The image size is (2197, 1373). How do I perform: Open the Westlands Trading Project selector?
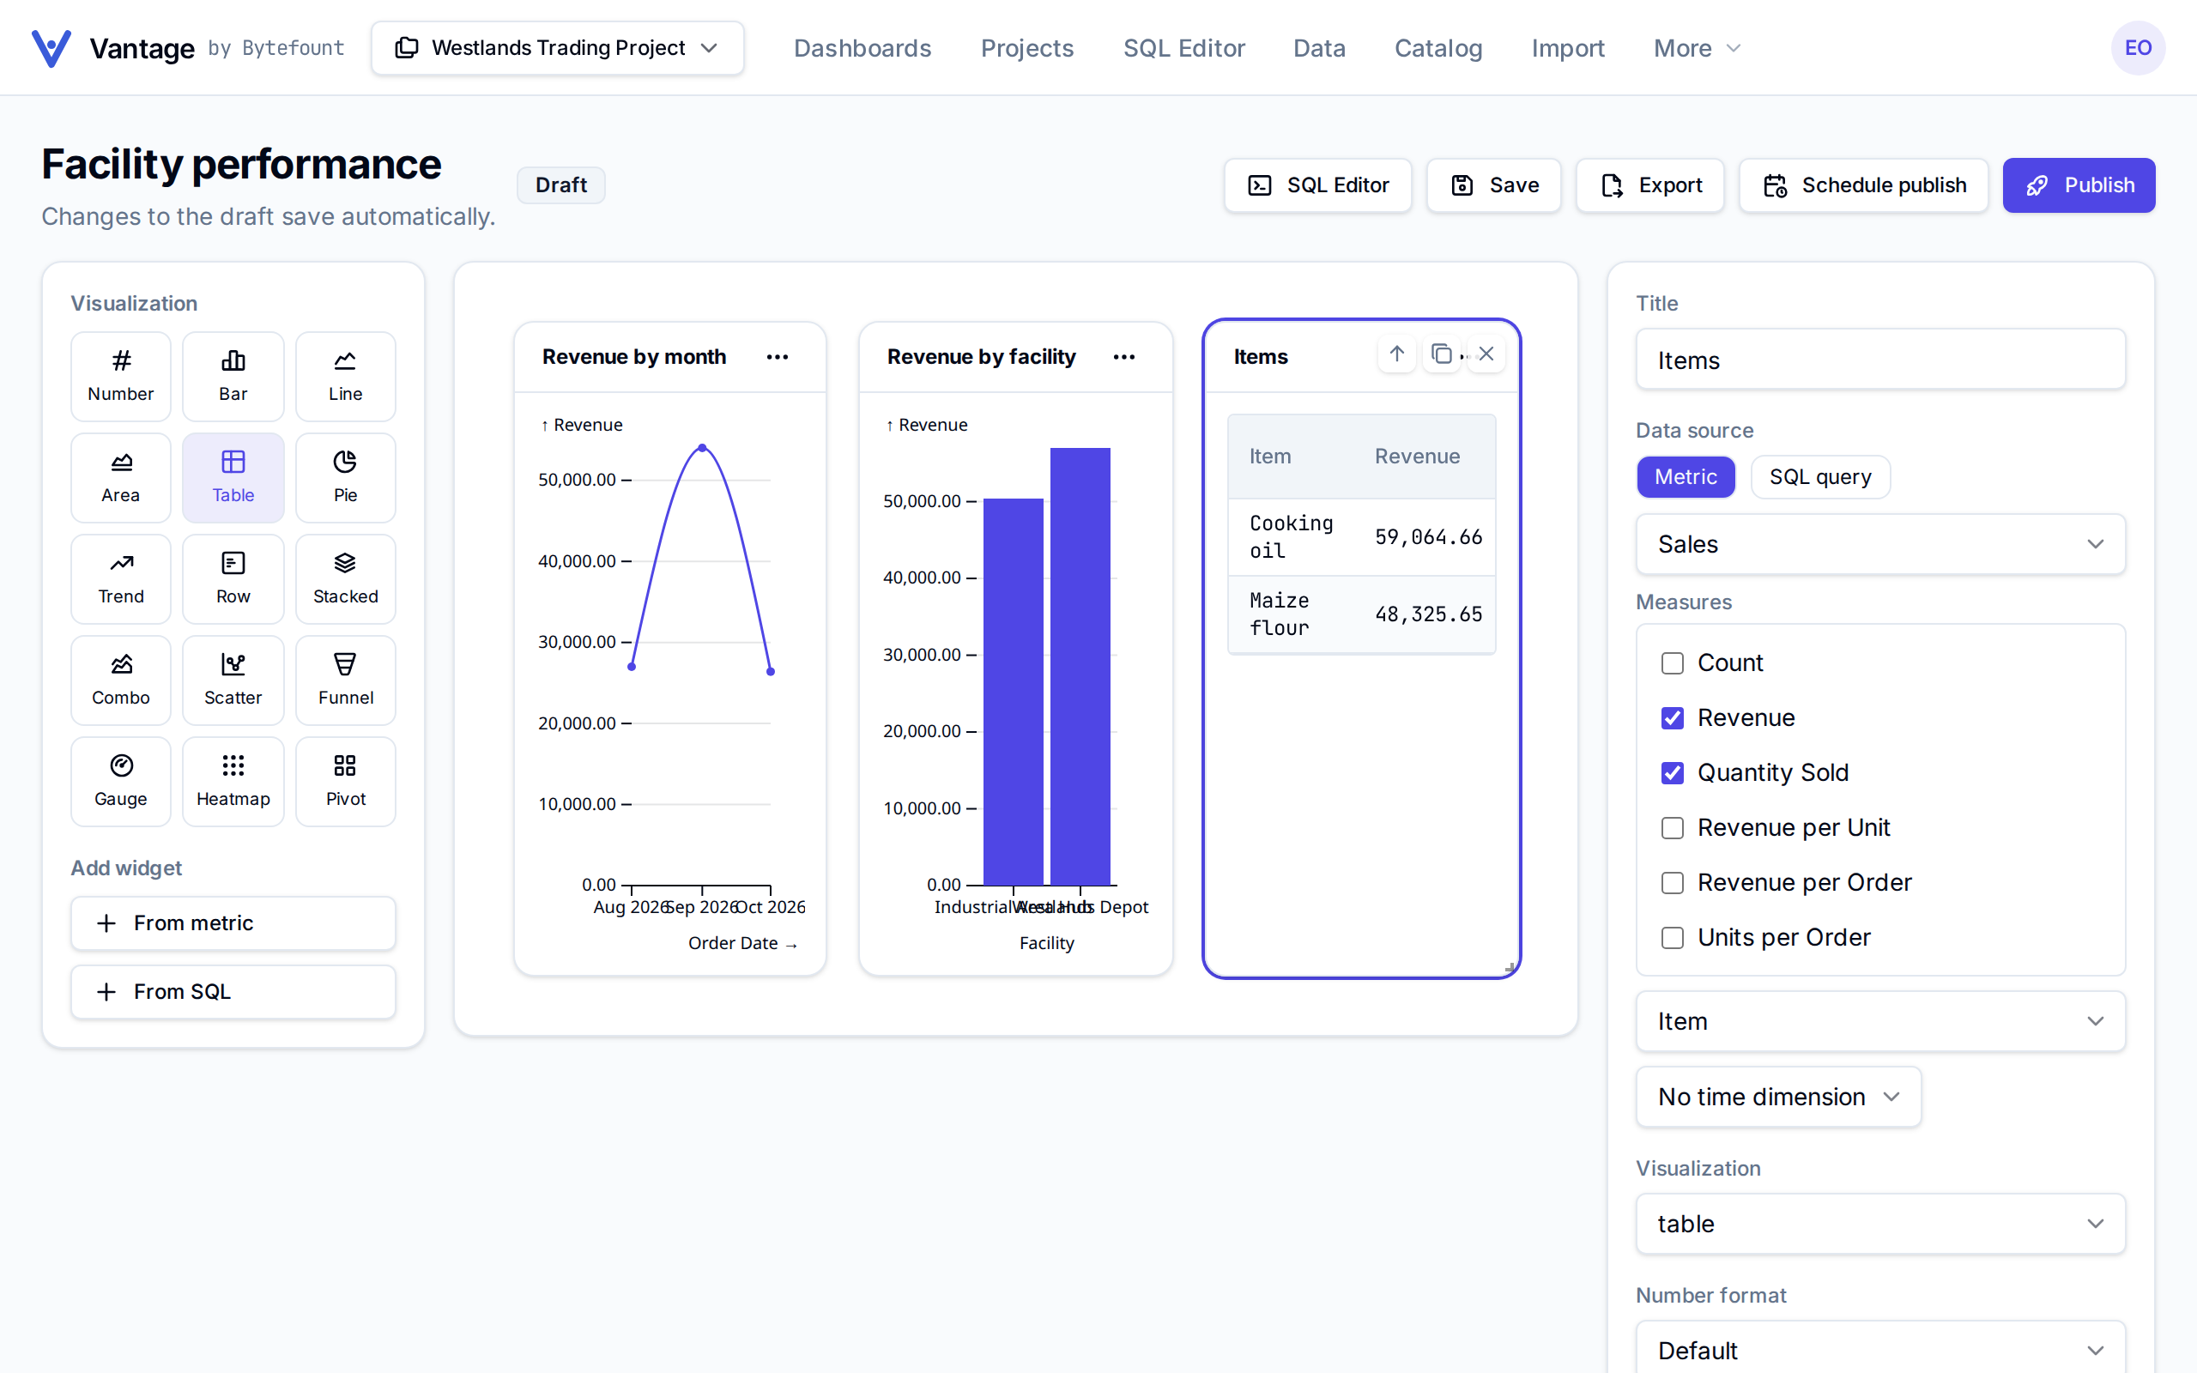pyautogui.click(x=558, y=48)
